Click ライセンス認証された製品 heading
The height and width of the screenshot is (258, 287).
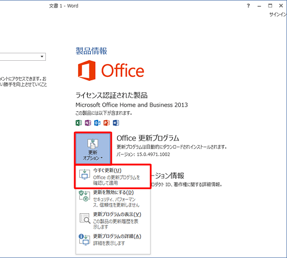coord(111,95)
